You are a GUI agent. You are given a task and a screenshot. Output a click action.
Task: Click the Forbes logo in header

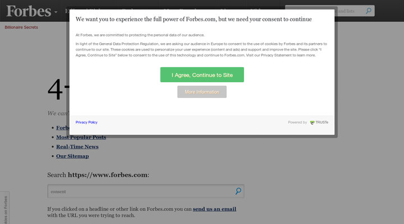click(x=28, y=11)
